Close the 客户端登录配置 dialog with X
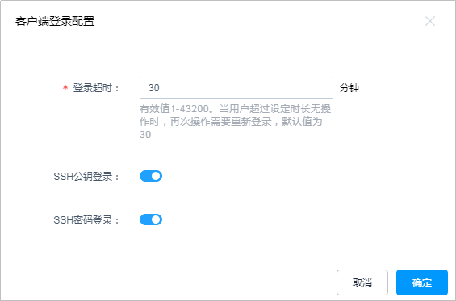Viewport: 456px width, 301px height. (x=430, y=21)
